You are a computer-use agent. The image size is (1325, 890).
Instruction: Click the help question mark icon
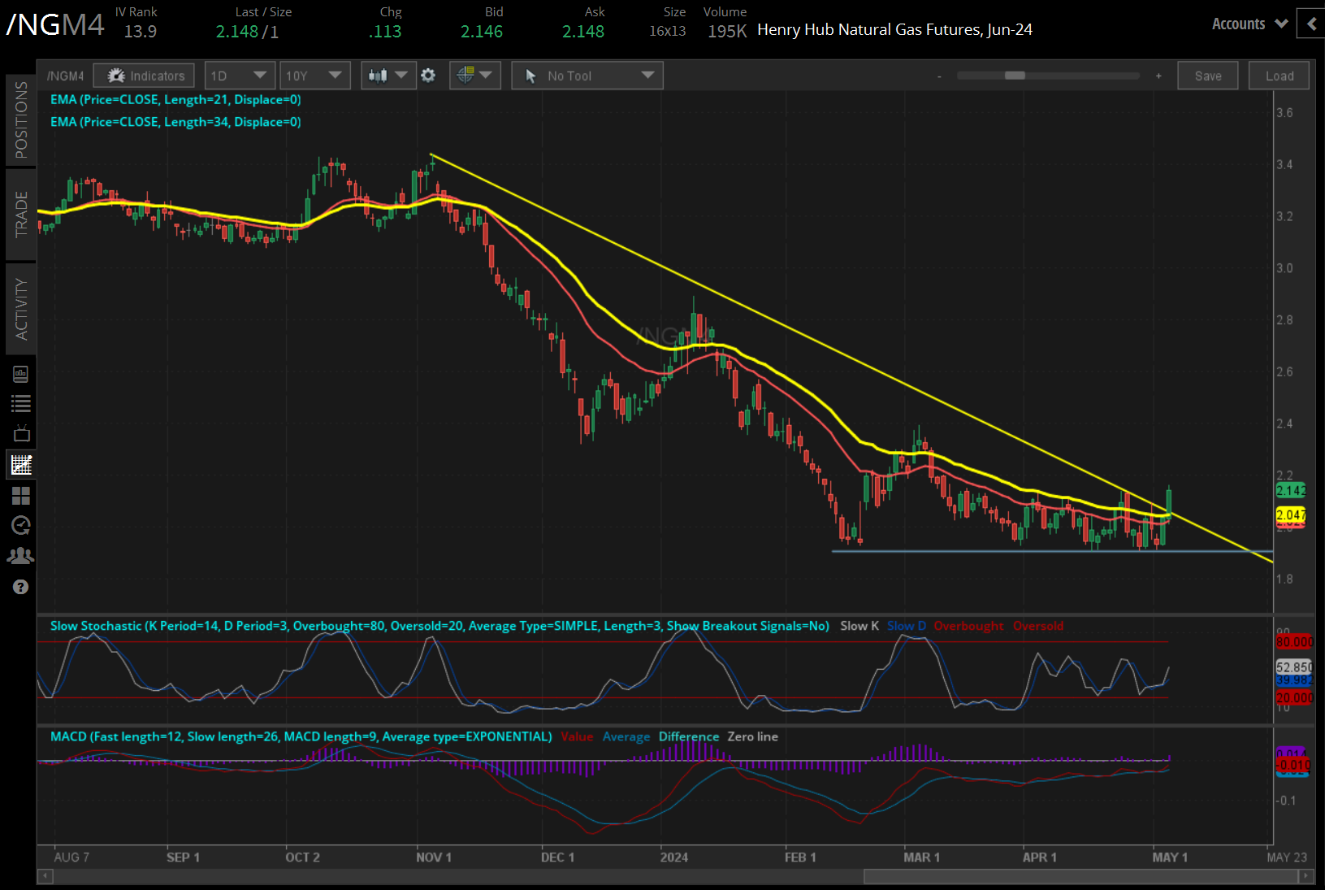point(21,587)
